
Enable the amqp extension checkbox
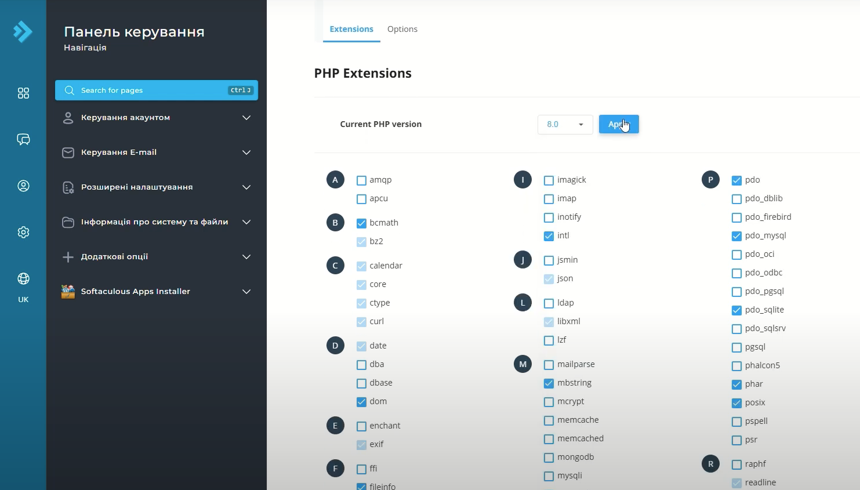pos(361,180)
